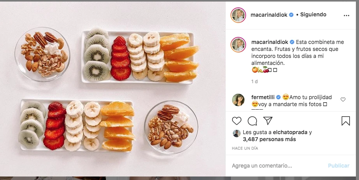
Task: Like the post with the heart icon
Action: pyautogui.click(x=237, y=121)
